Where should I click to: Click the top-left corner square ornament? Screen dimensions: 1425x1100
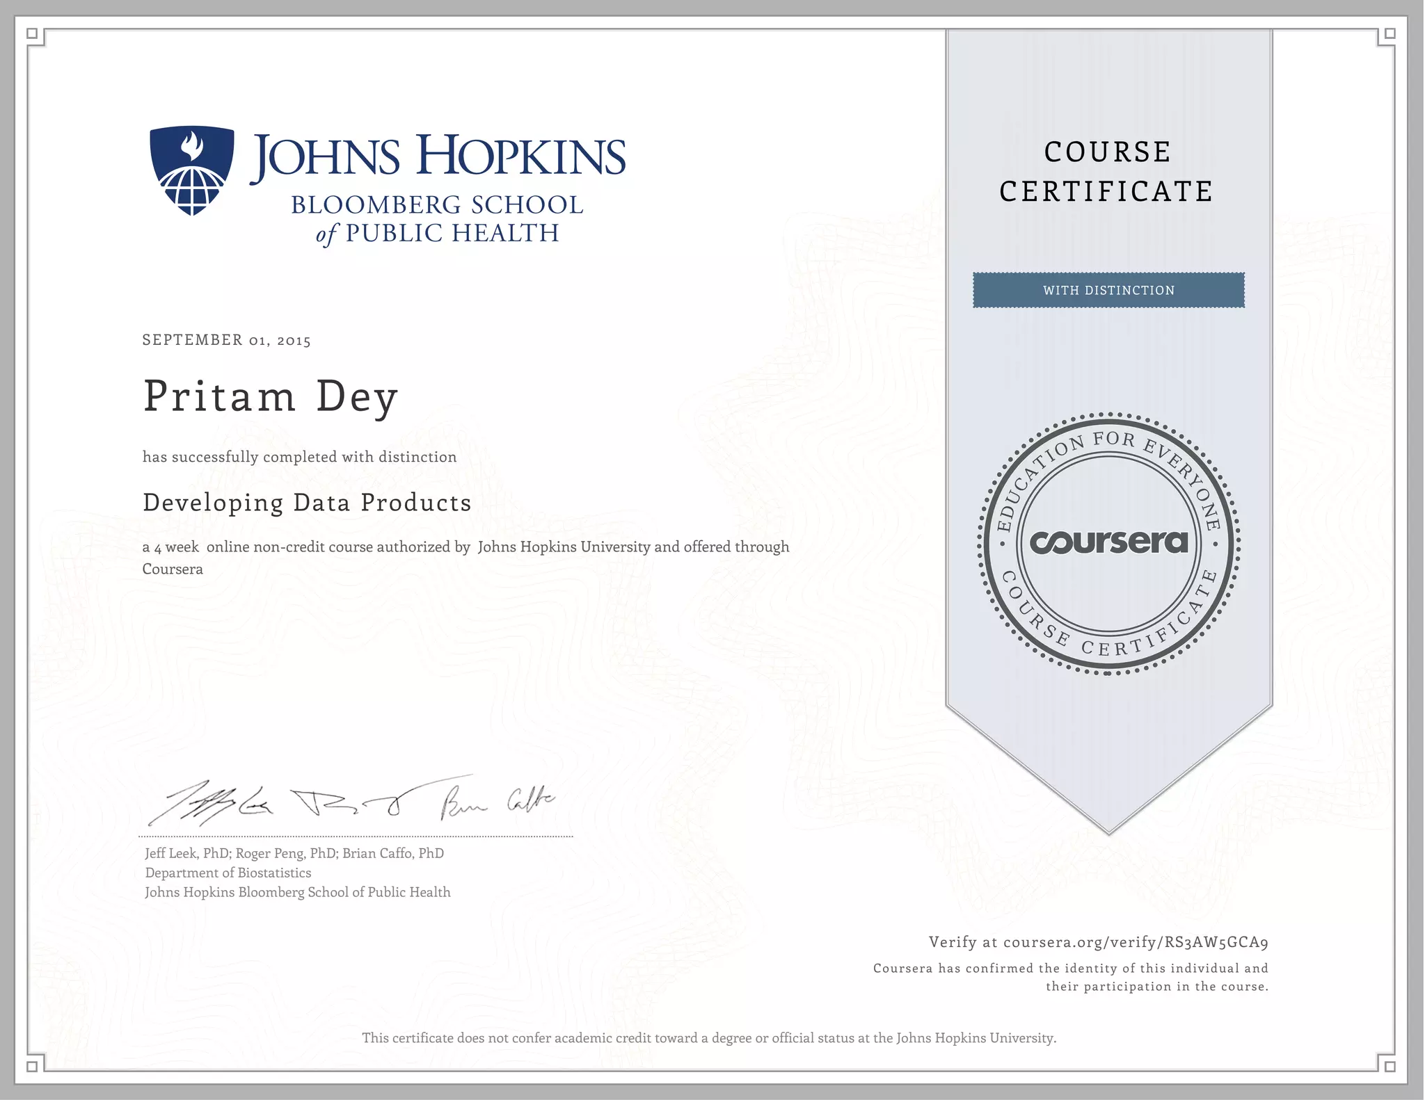pos(32,33)
